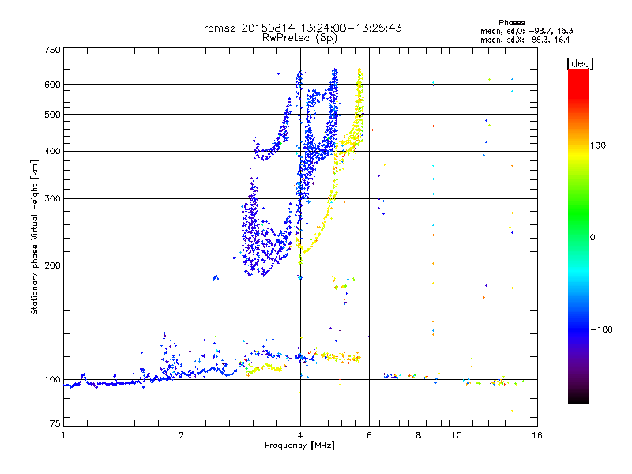Click the "[deg]" colorbar unit label

[580, 63]
